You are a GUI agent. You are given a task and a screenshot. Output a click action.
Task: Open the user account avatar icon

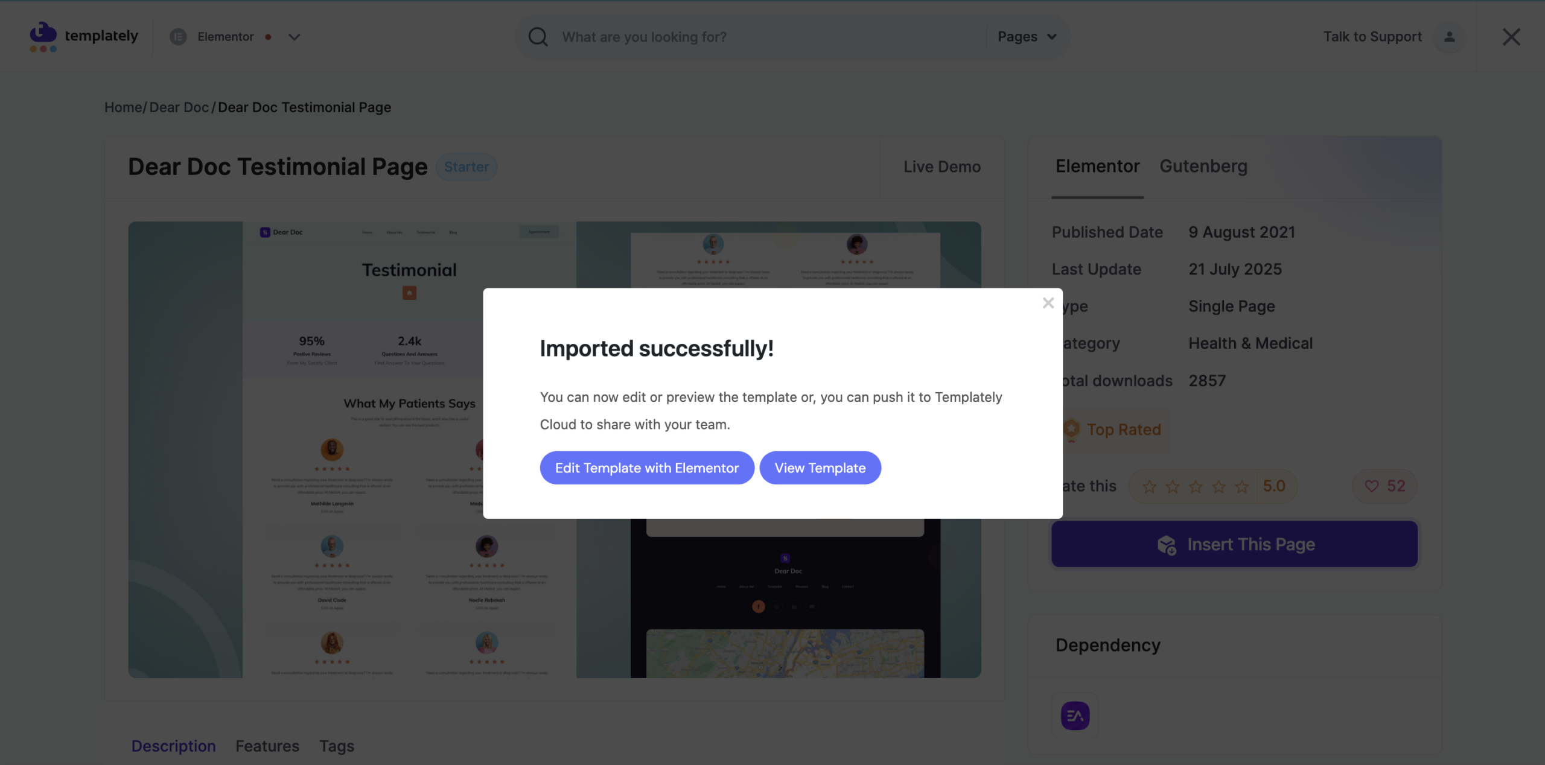(x=1449, y=37)
